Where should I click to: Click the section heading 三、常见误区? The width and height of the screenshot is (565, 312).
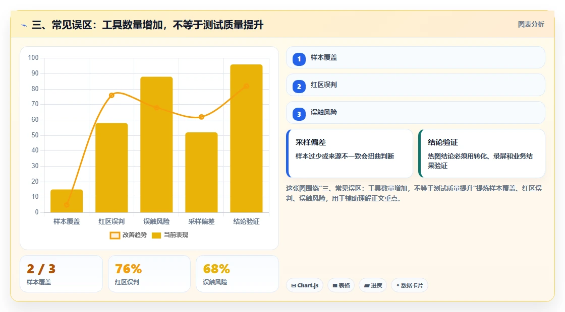147,25
